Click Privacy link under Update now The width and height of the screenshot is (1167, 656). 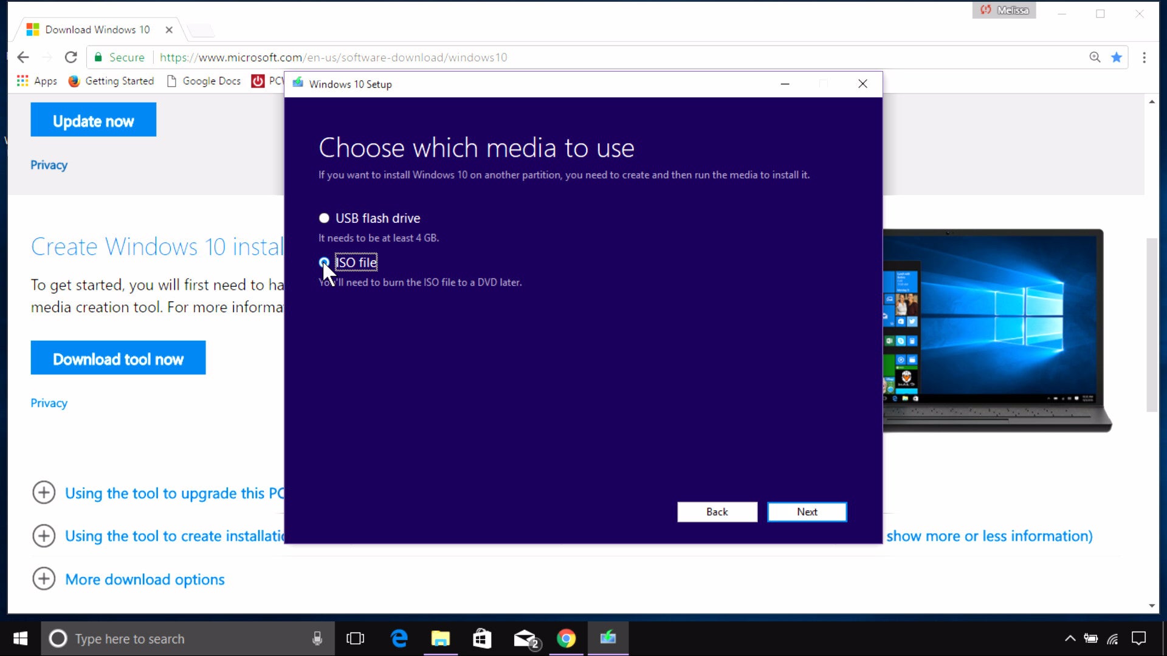coord(49,164)
